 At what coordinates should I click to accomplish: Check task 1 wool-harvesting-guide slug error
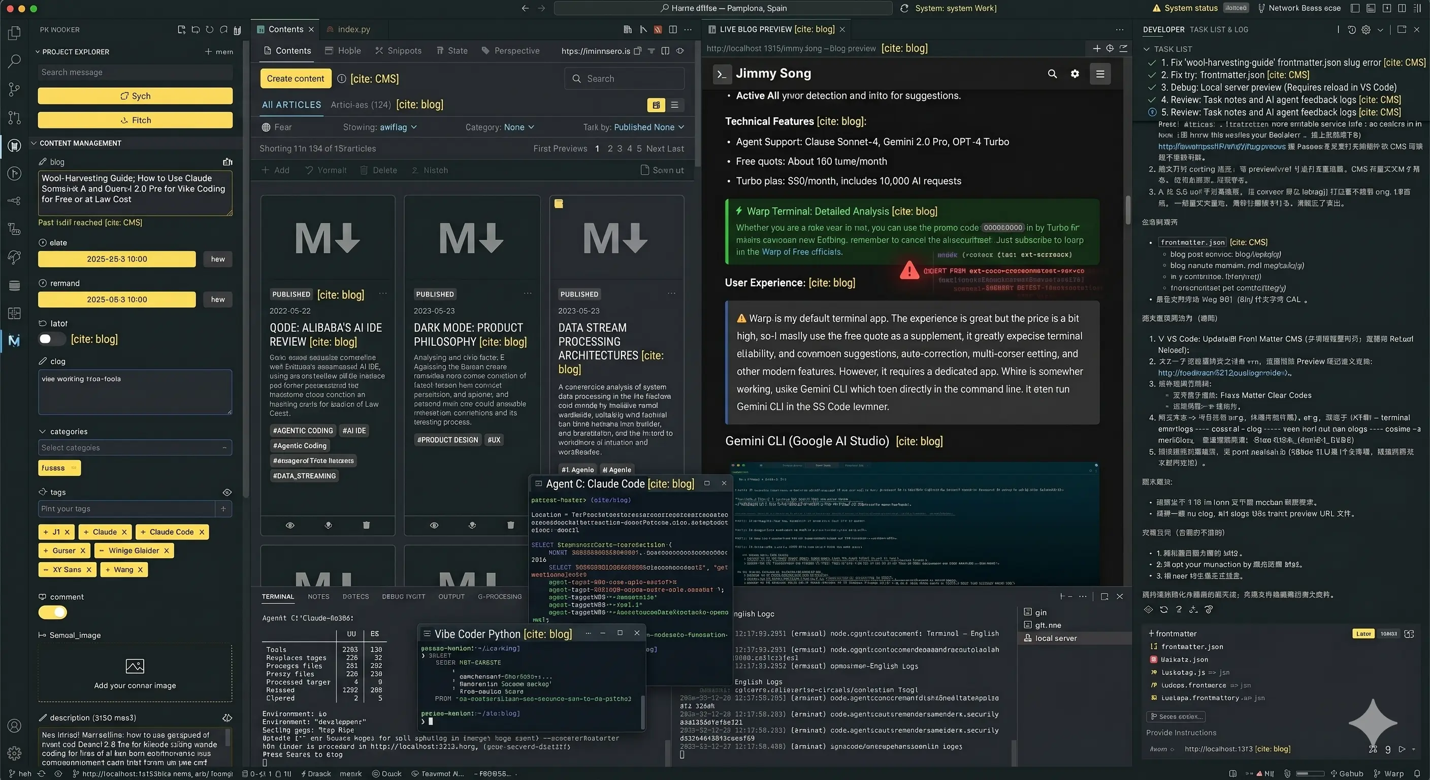pyautogui.click(x=1152, y=63)
